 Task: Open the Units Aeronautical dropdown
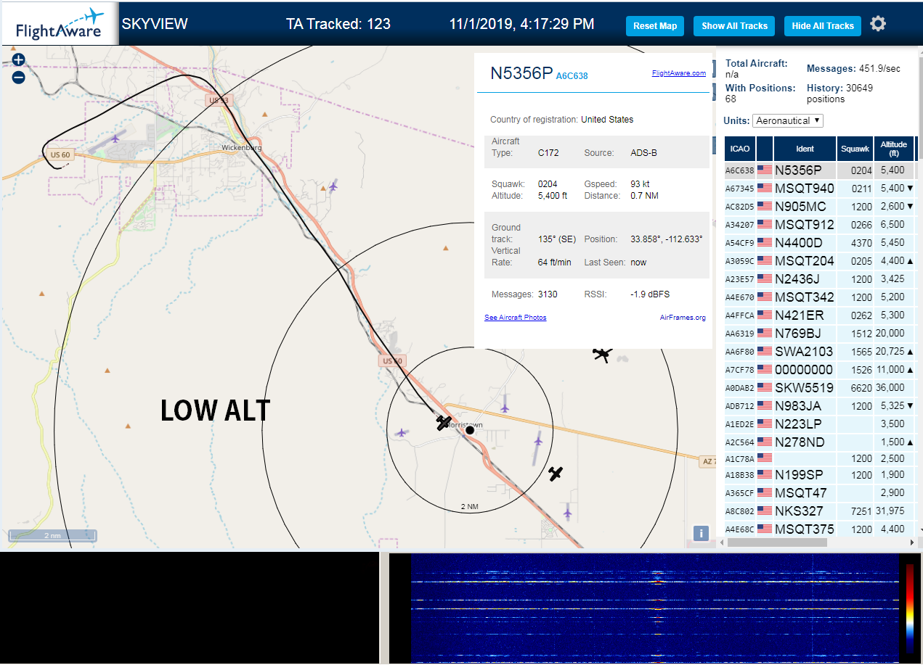click(788, 120)
